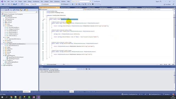Click the browser refresh toolbar icon
The image size is (176, 99).
pyautogui.click(x=73, y=4)
